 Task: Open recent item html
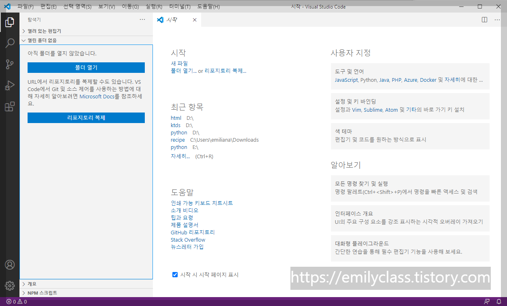click(x=176, y=118)
